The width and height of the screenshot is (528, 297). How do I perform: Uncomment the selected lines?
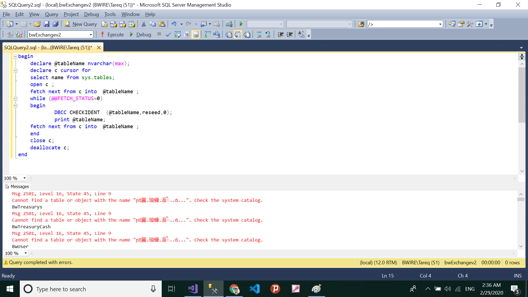[x=268, y=34]
